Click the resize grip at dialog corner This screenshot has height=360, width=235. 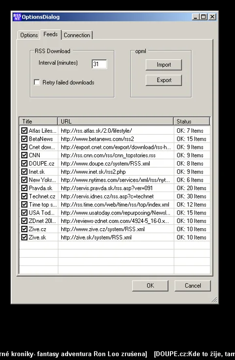tap(214, 299)
